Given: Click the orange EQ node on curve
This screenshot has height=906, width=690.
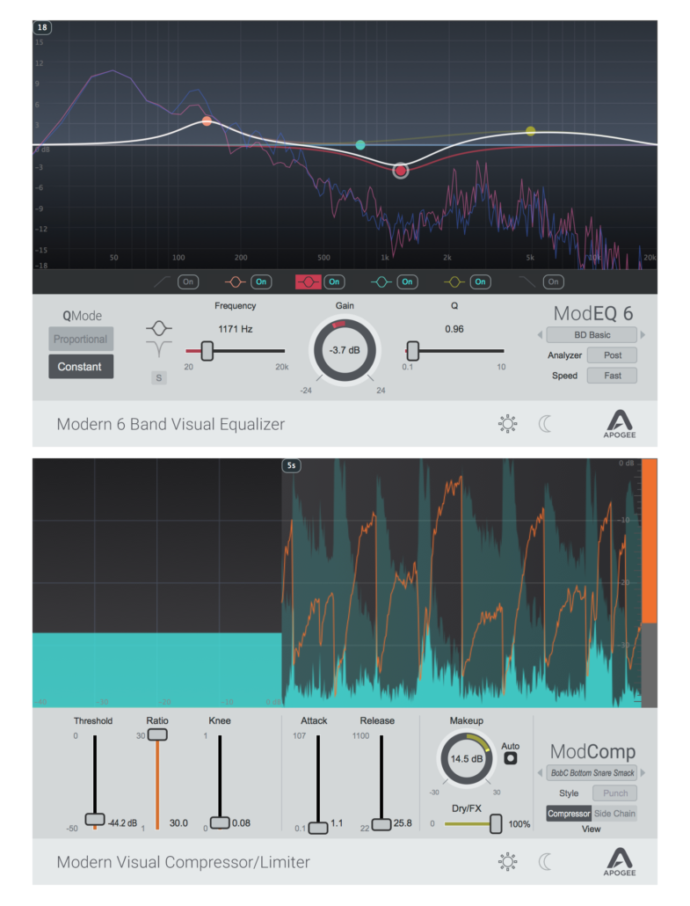Looking at the screenshot, I should click(x=207, y=121).
